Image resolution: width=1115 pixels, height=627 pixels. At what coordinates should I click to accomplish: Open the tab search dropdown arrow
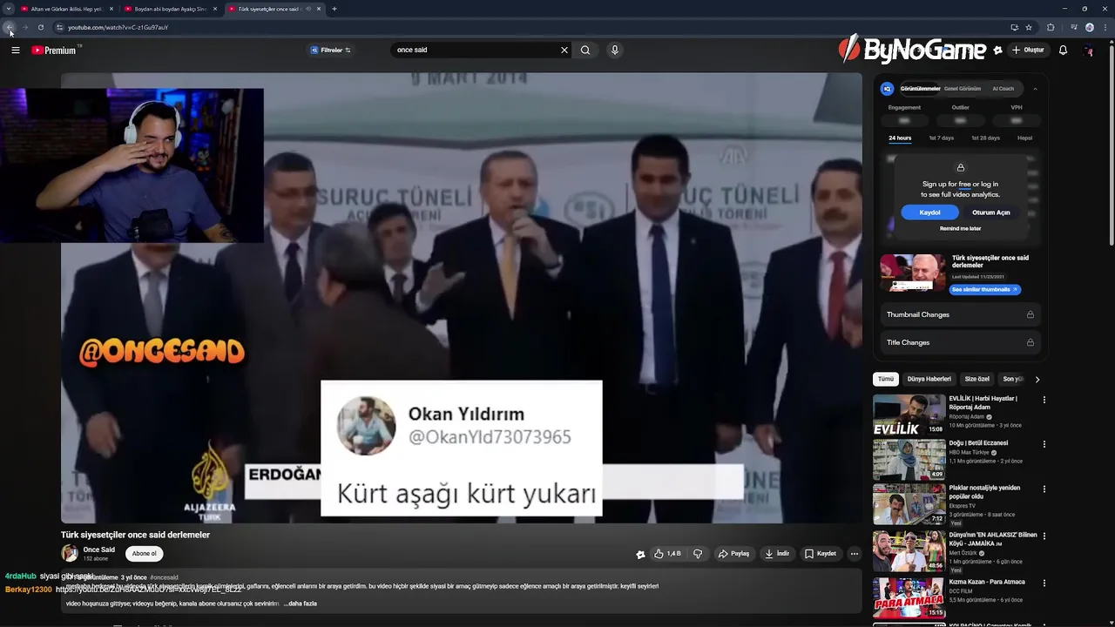coord(10,9)
